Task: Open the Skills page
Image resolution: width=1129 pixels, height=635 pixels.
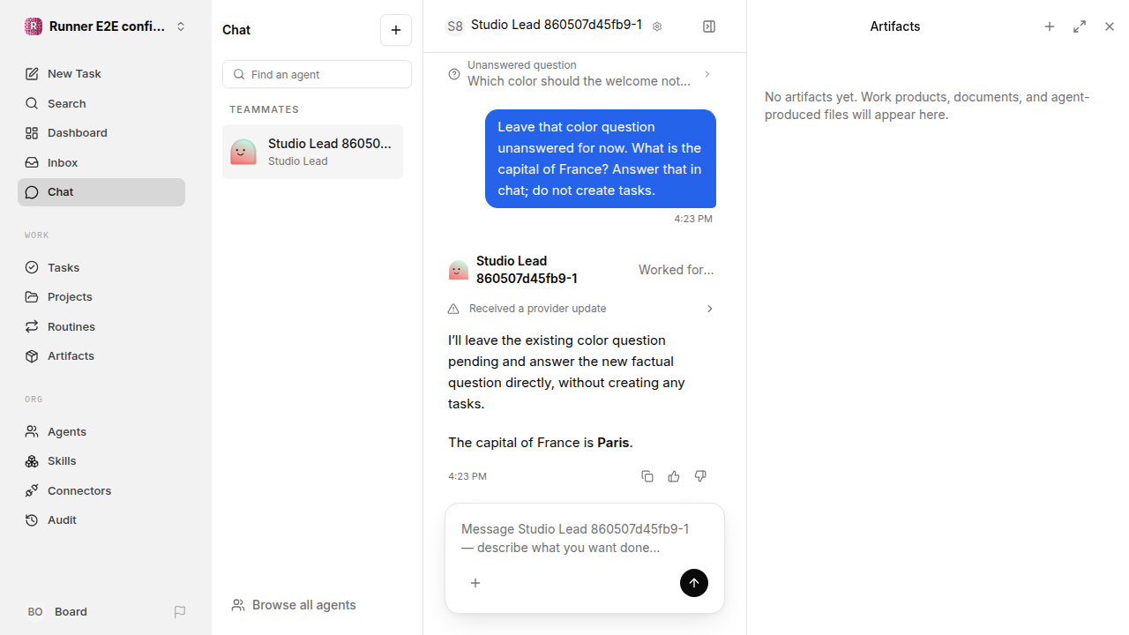Action: (101, 461)
